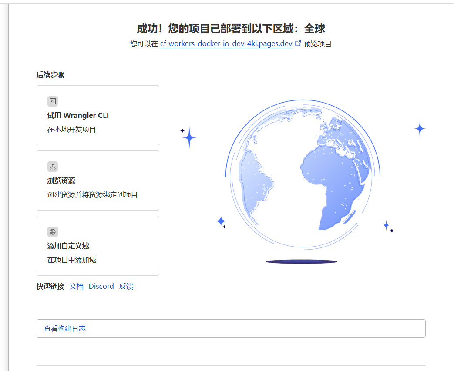Viewport: 454px width, 371px height.
Task: Open the 浏览资源 card title
Action: 61,181
